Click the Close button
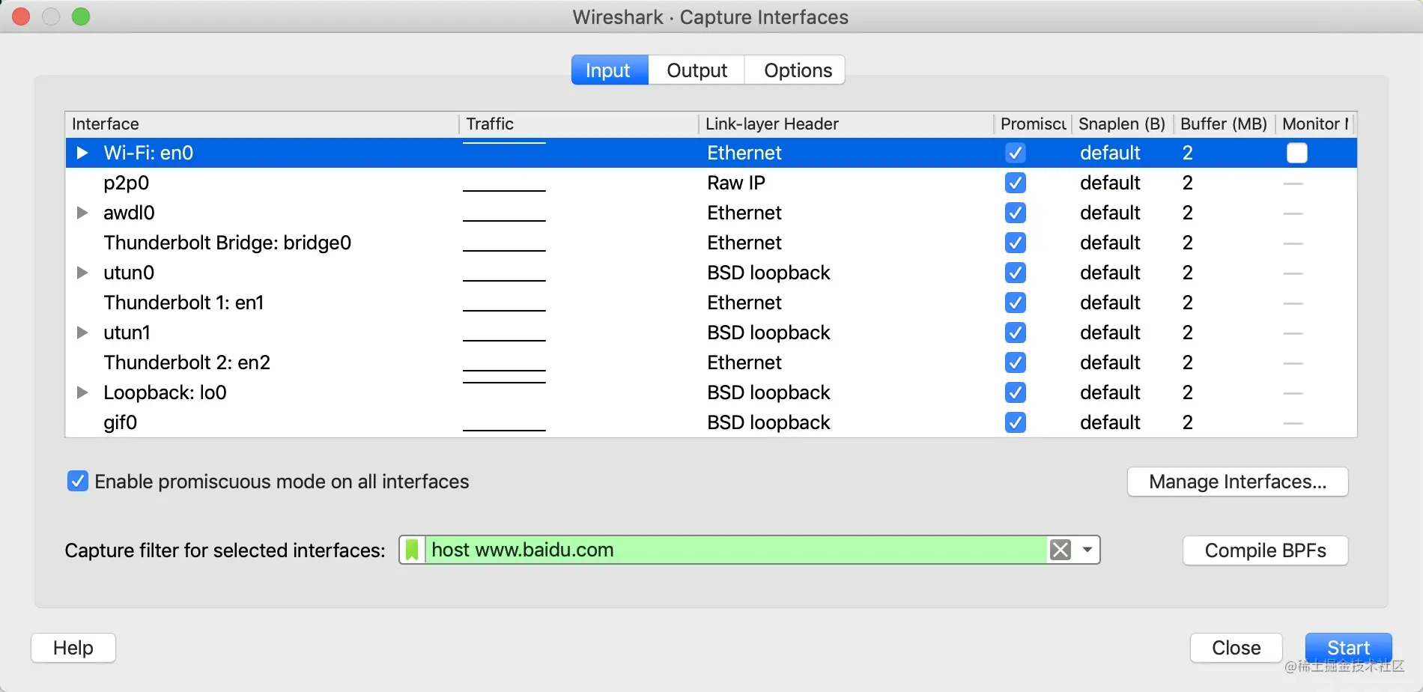Image resolution: width=1423 pixels, height=692 pixels. pos(1236,648)
